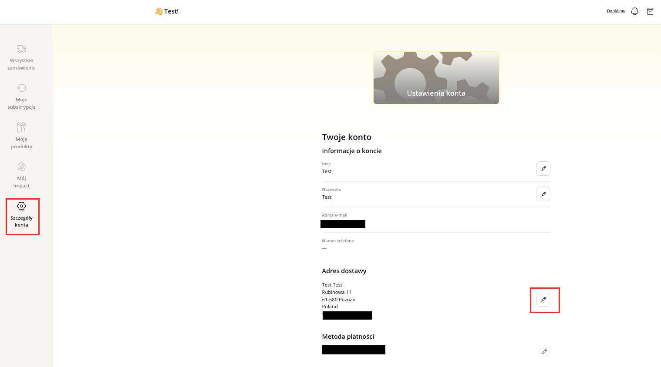The image size is (661, 367).
Task: Click 'Informacje o koncie' heading
Action: 352,151
